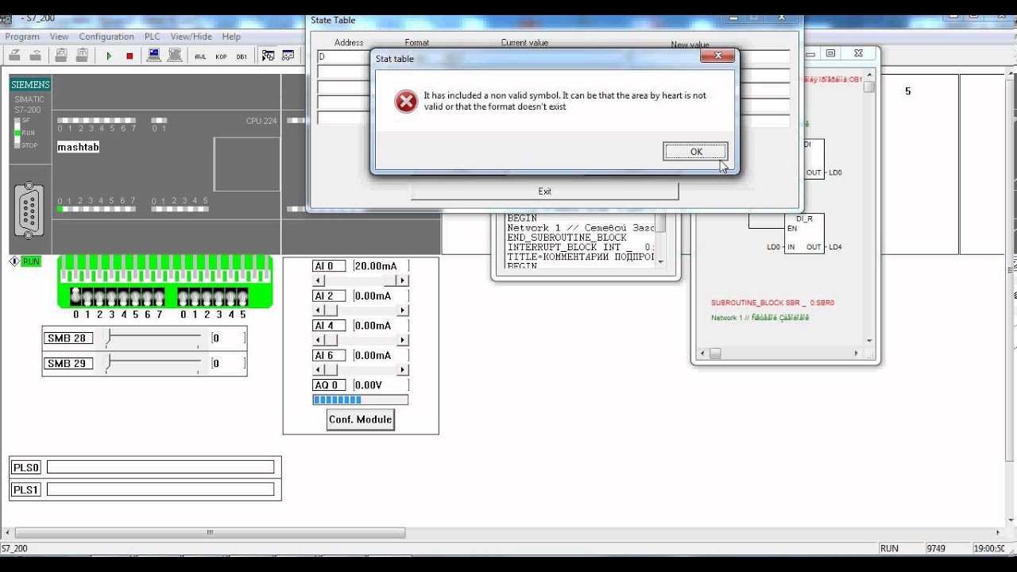Click the PLS0 output field

160,467
